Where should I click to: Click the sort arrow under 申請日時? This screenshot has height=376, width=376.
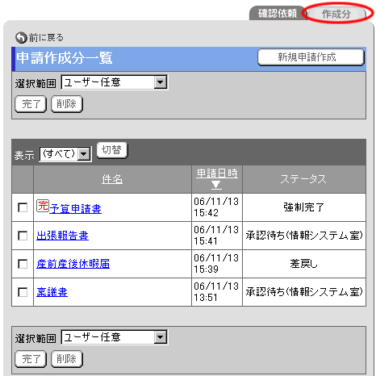click(x=216, y=185)
